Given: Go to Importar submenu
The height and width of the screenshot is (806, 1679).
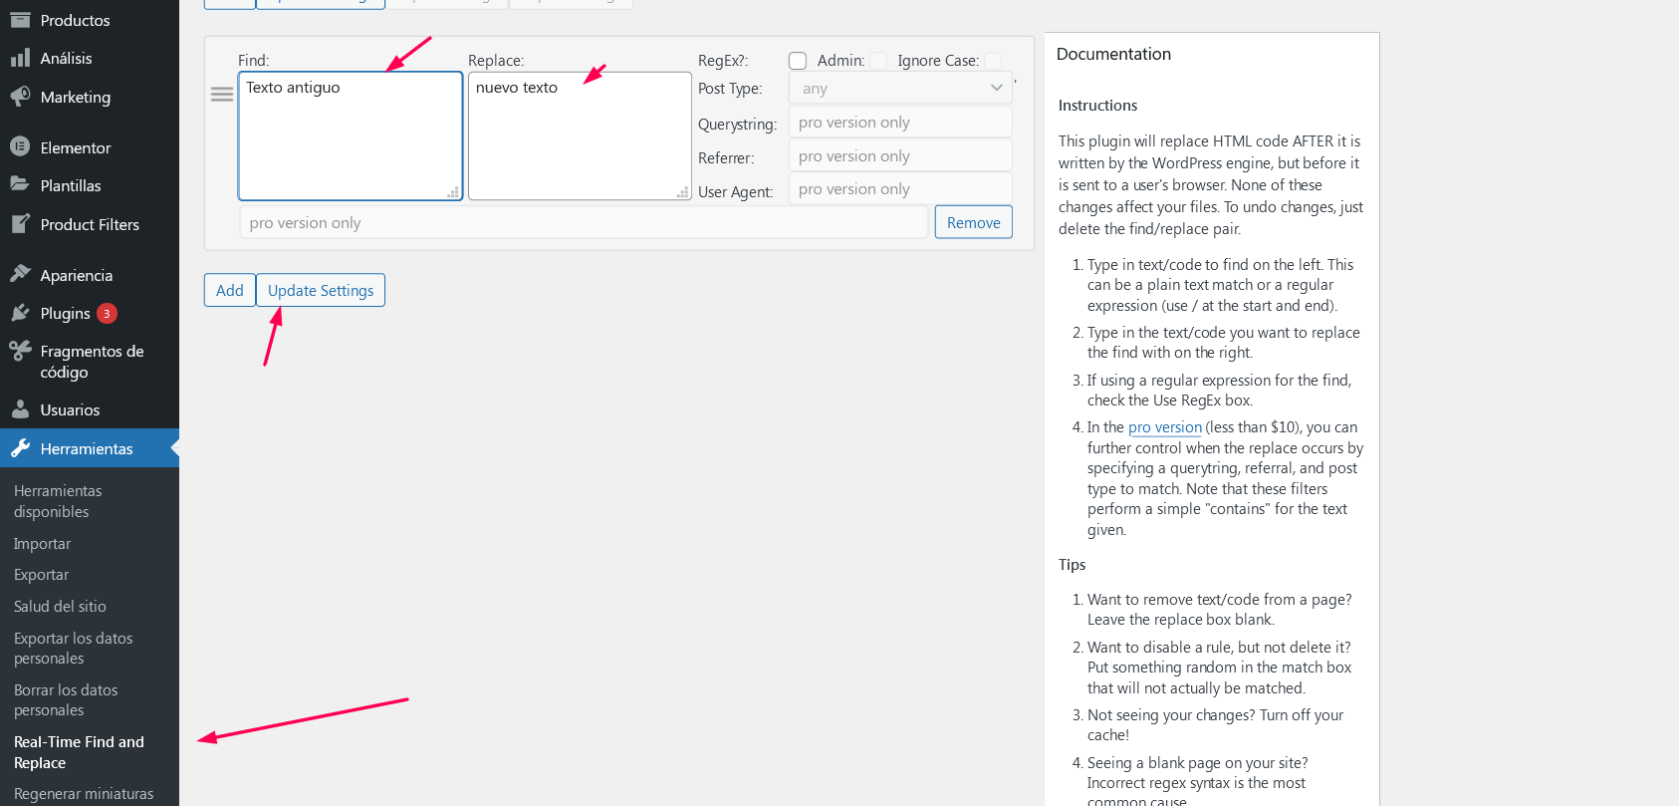Looking at the screenshot, I should click(42, 544).
